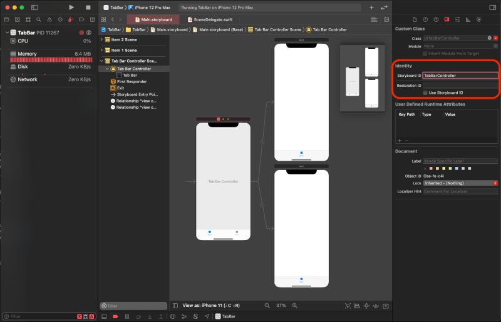Screen dimensions: 501x322
Task: Toggle the inspectors panel on the right
Action: coord(492,8)
